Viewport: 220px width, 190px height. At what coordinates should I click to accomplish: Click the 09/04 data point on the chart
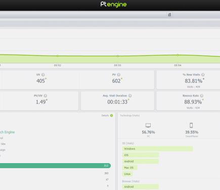178,55
